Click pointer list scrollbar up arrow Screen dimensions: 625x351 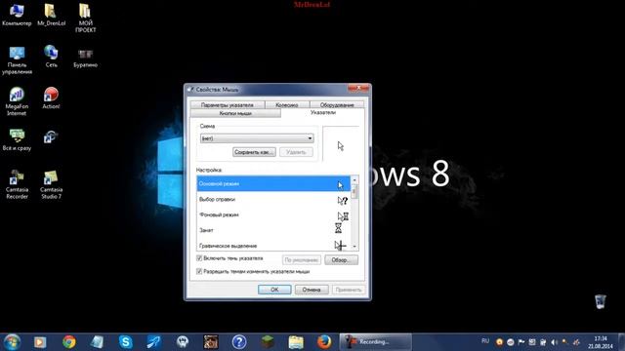coord(354,179)
